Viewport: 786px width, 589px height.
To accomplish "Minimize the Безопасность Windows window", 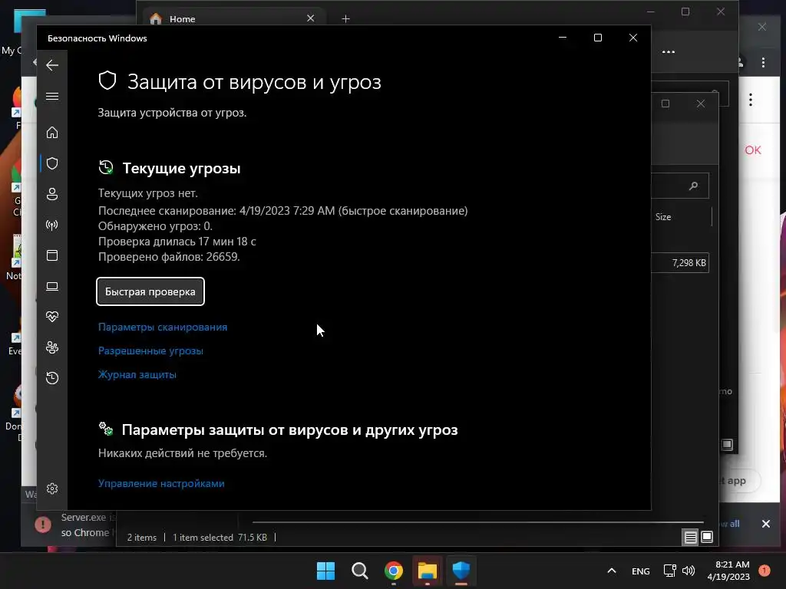I will (563, 38).
